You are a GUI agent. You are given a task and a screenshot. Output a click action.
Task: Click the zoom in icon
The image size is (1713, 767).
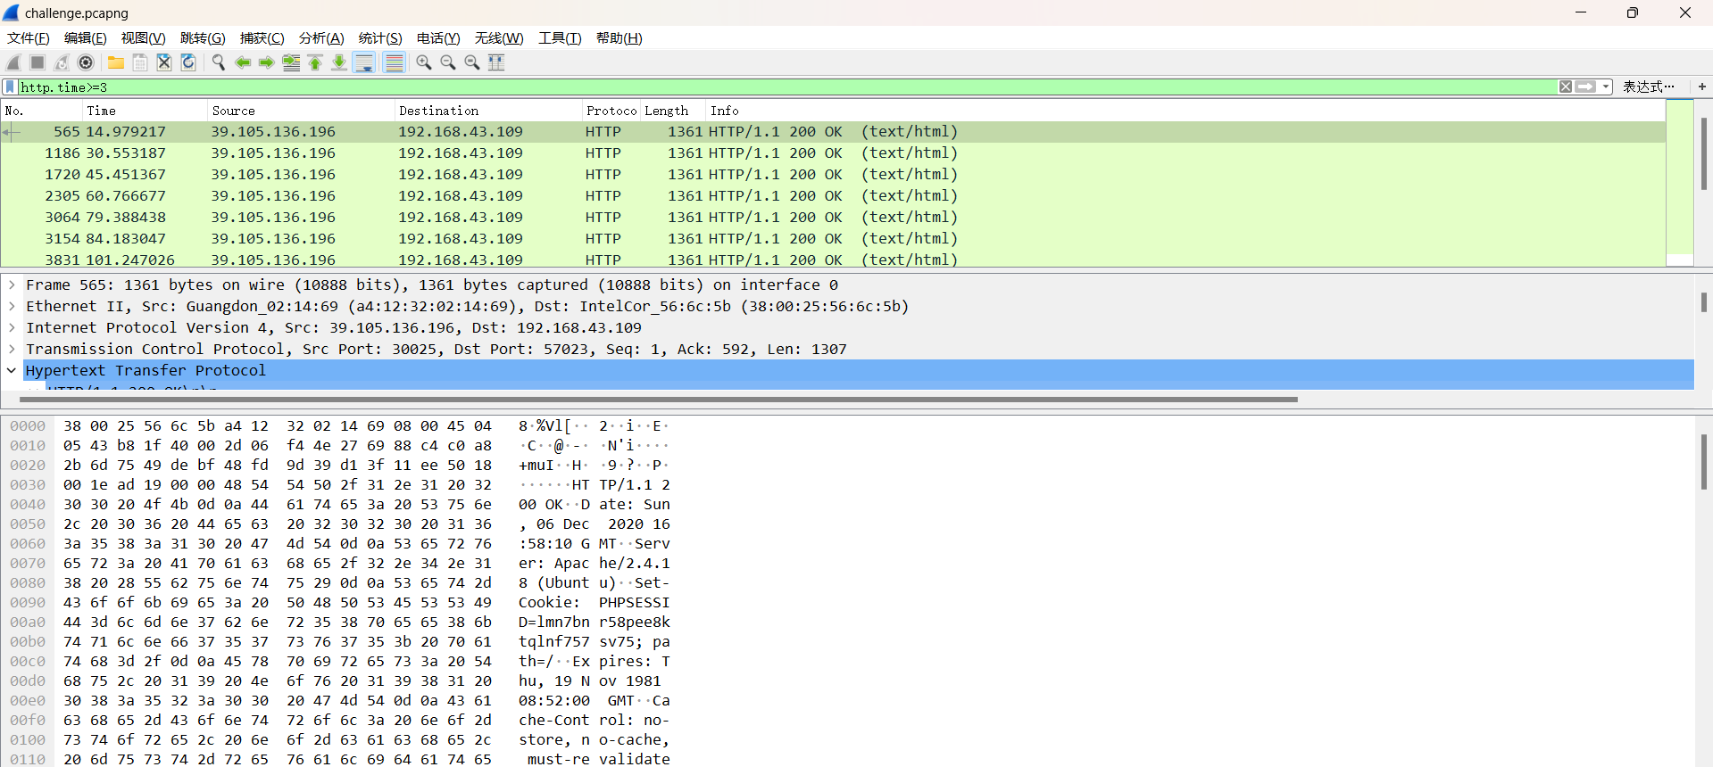click(424, 62)
